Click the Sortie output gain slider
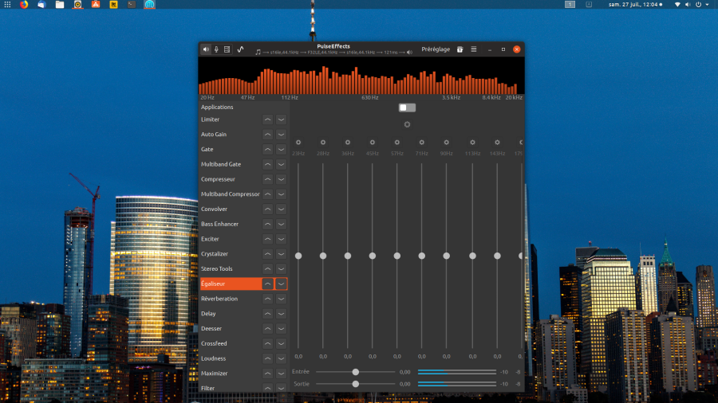The height and width of the screenshot is (403, 718). tap(355, 384)
